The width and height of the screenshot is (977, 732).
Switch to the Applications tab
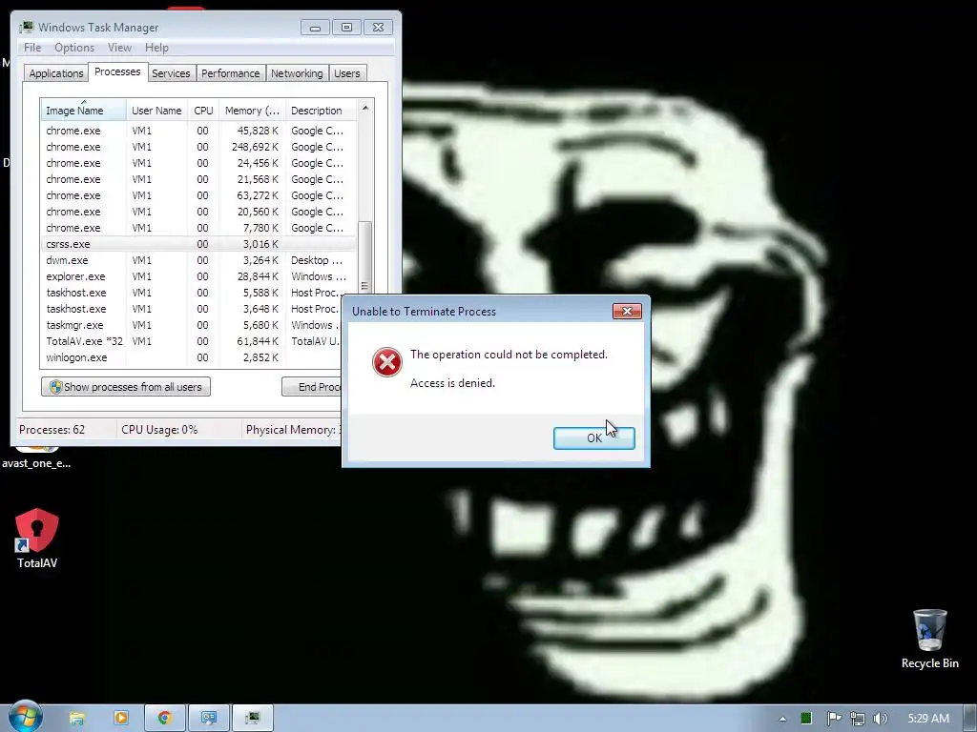pyautogui.click(x=56, y=72)
